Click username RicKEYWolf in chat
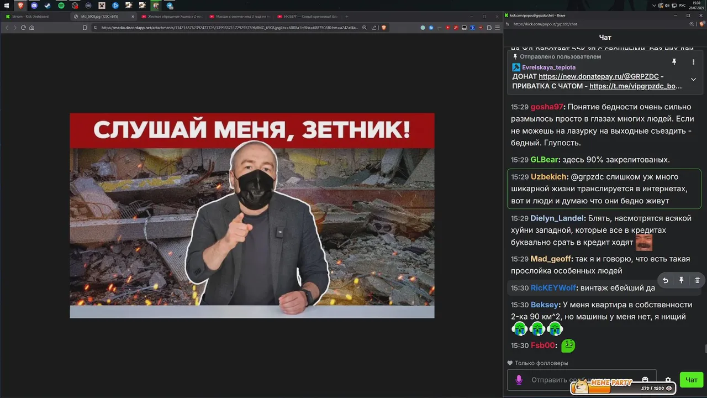707x398 pixels. [553, 288]
